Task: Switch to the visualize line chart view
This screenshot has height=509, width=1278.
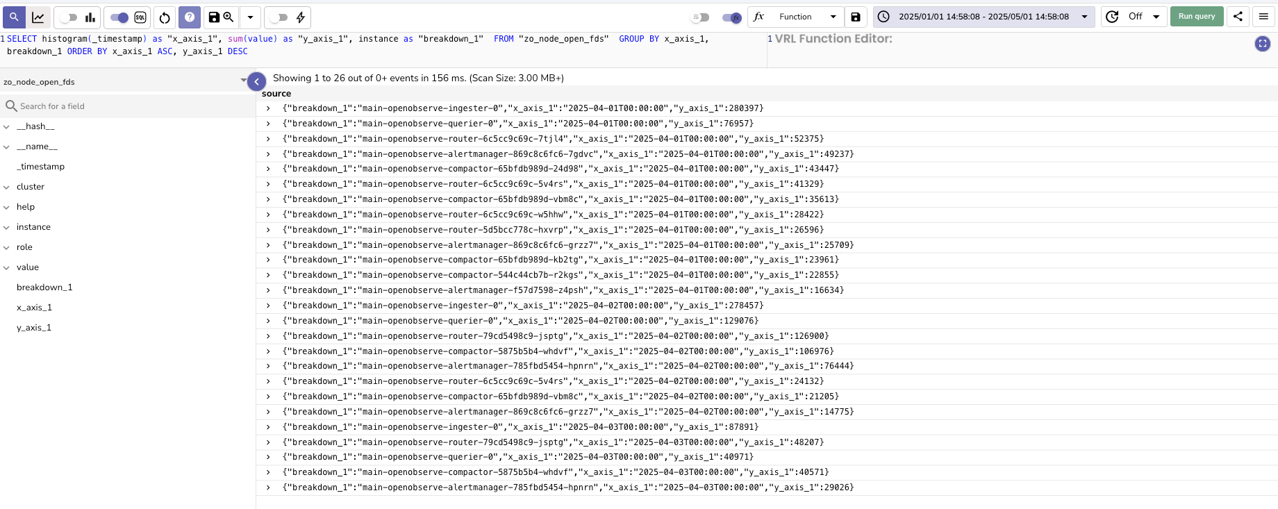Action: tap(38, 17)
